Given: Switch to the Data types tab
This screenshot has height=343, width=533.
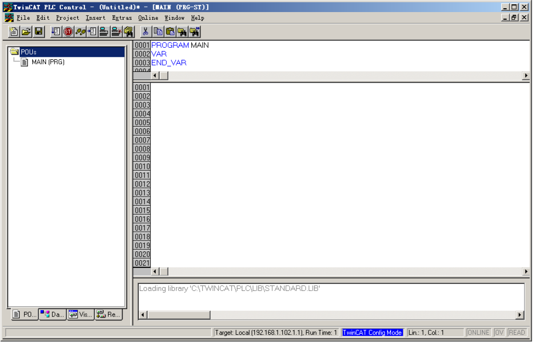Looking at the screenshot, I should (x=53, y=315).
